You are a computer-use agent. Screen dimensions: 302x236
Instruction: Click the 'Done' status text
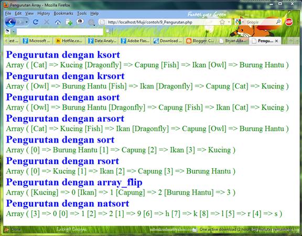[x=16, y=229]
